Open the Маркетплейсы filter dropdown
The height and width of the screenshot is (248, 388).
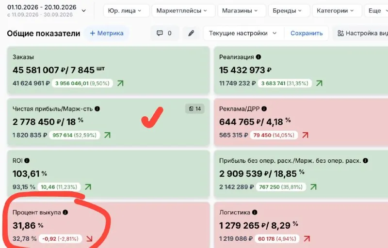183,11
